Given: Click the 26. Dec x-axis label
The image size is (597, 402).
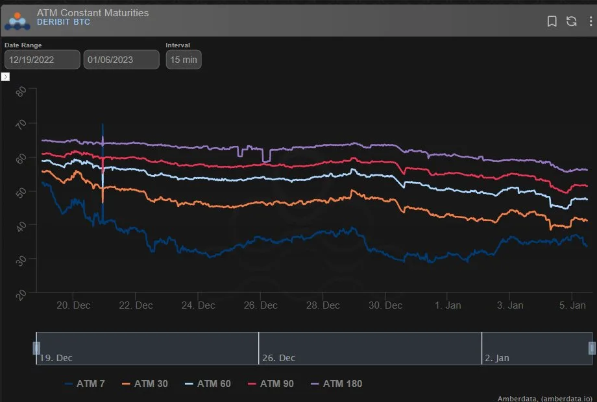Looking at the screenshot, I should click(x=260, y=305).
